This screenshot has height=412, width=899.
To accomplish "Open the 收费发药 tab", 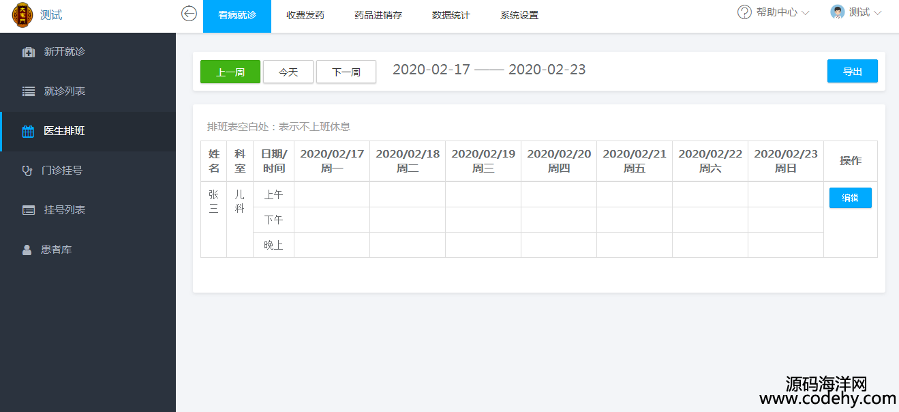I will (305, 16).
